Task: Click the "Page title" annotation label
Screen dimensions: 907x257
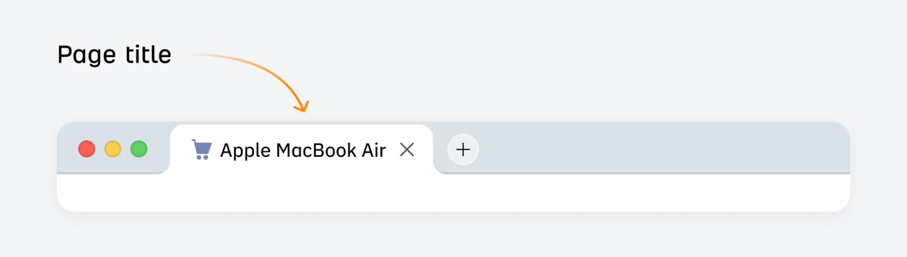Action: [x=114, y=55]
